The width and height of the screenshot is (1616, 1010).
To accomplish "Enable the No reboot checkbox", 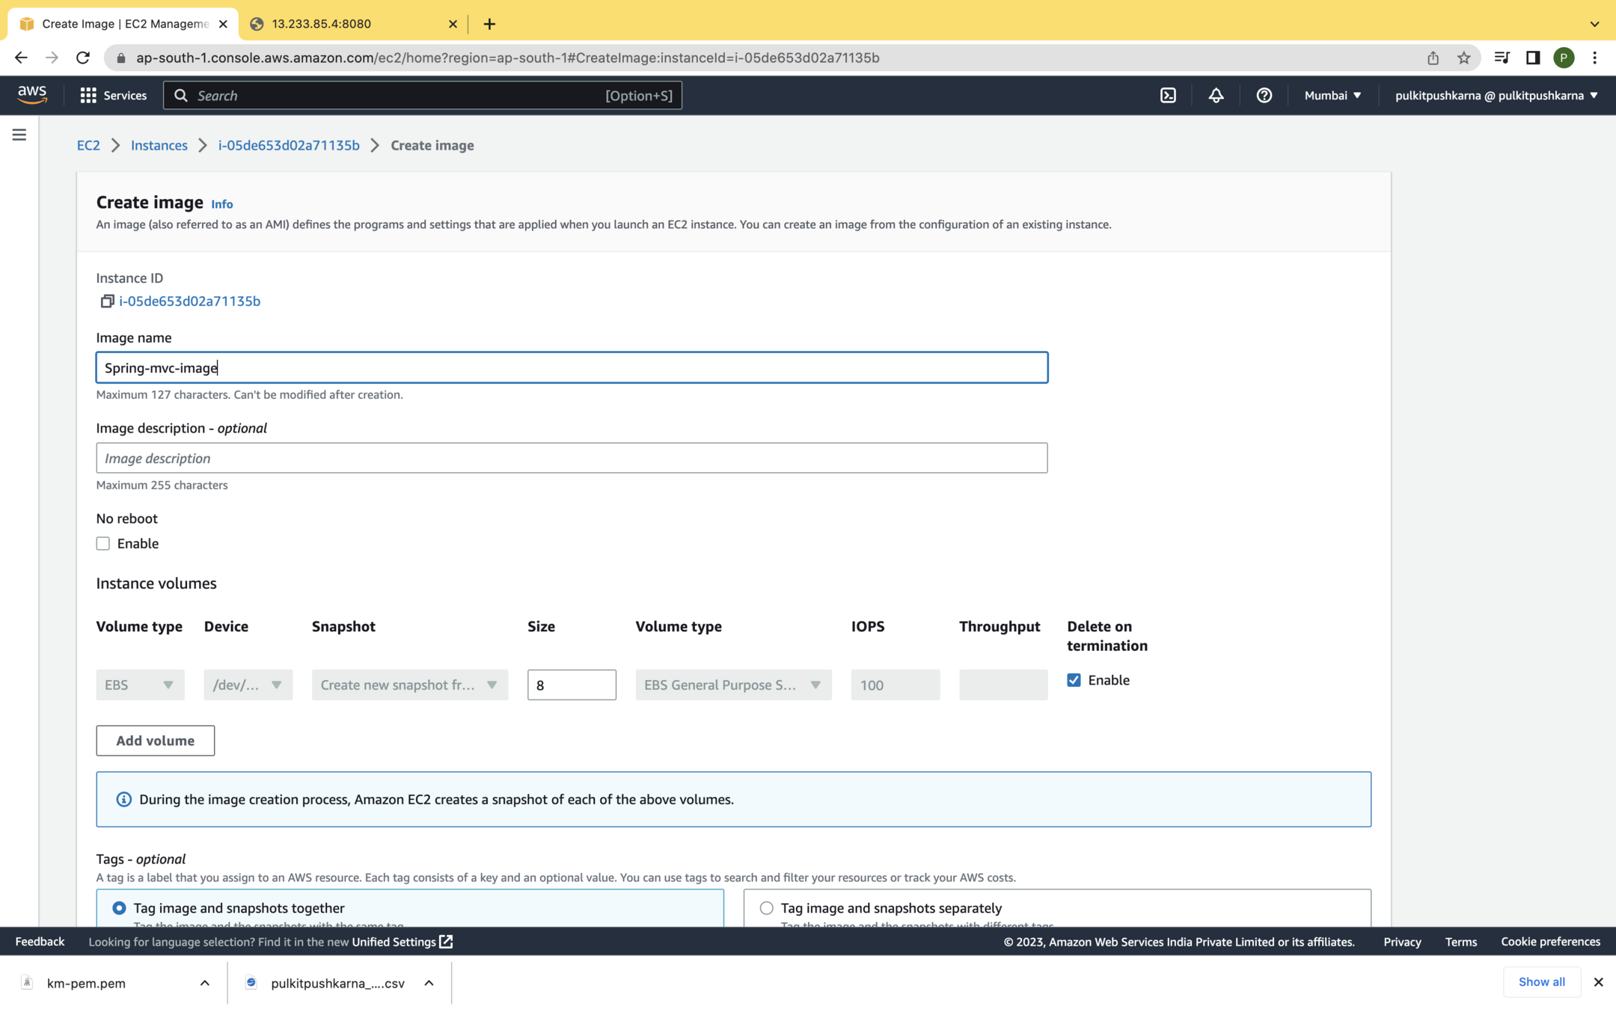I will click(103, 544).
